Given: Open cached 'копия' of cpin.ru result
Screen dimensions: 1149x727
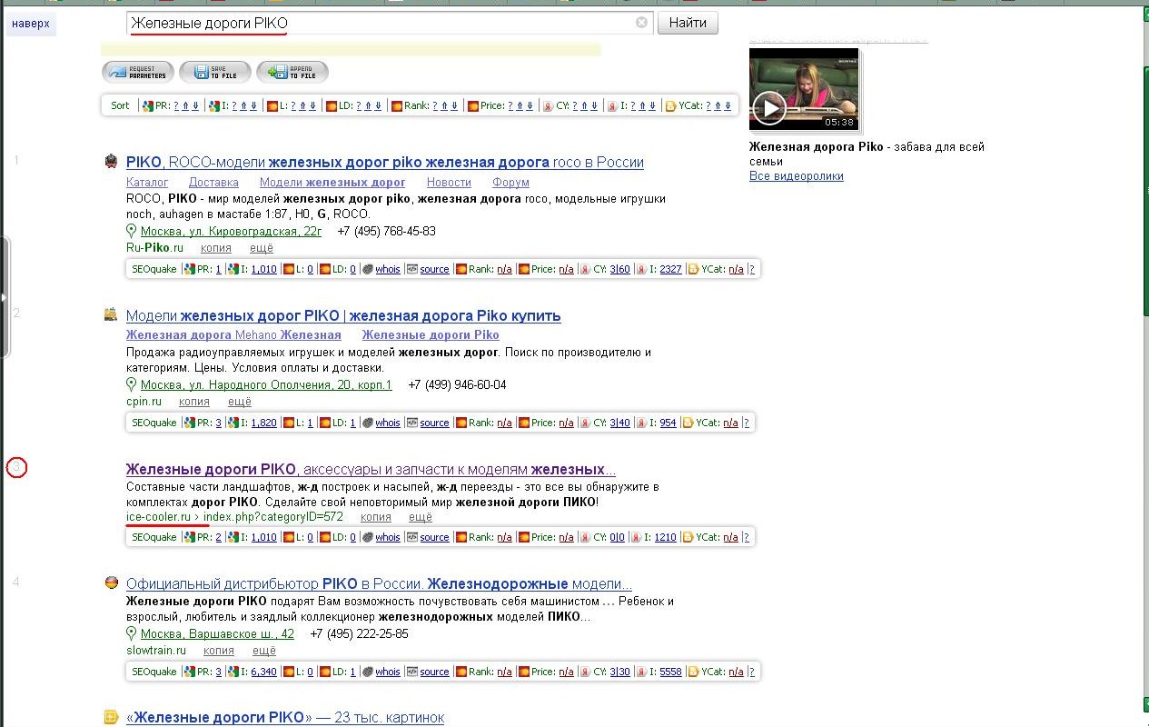Looking at the screenshot, I should (194, 402).
